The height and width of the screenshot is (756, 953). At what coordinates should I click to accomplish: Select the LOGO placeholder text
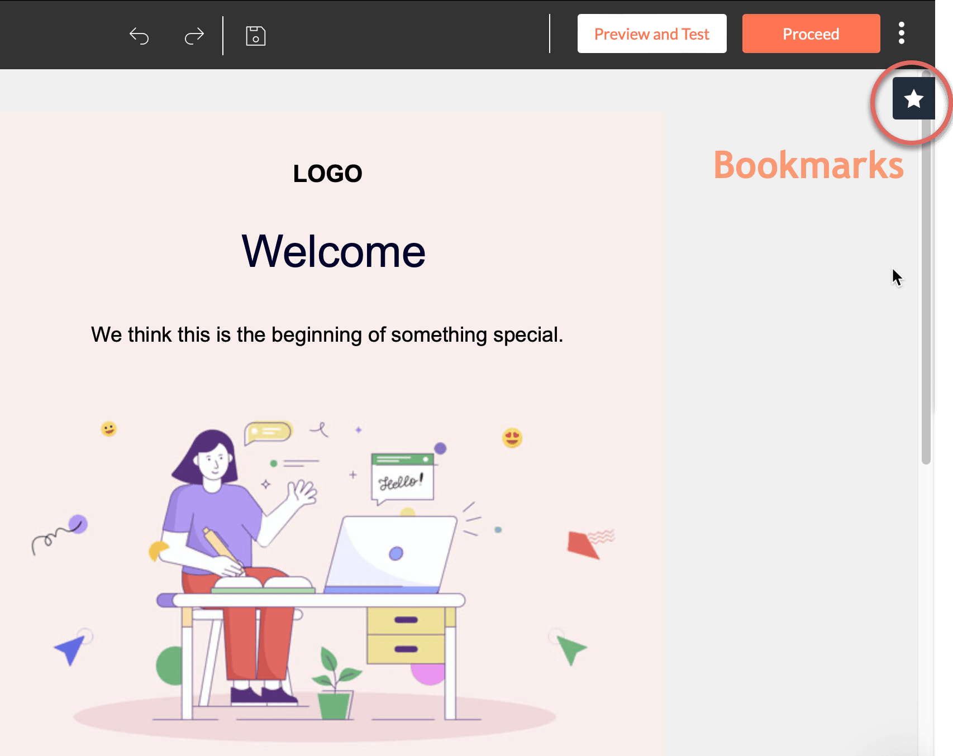coord(327,174)
